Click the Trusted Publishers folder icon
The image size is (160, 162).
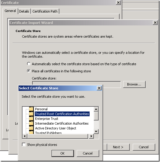click(31, 132)
